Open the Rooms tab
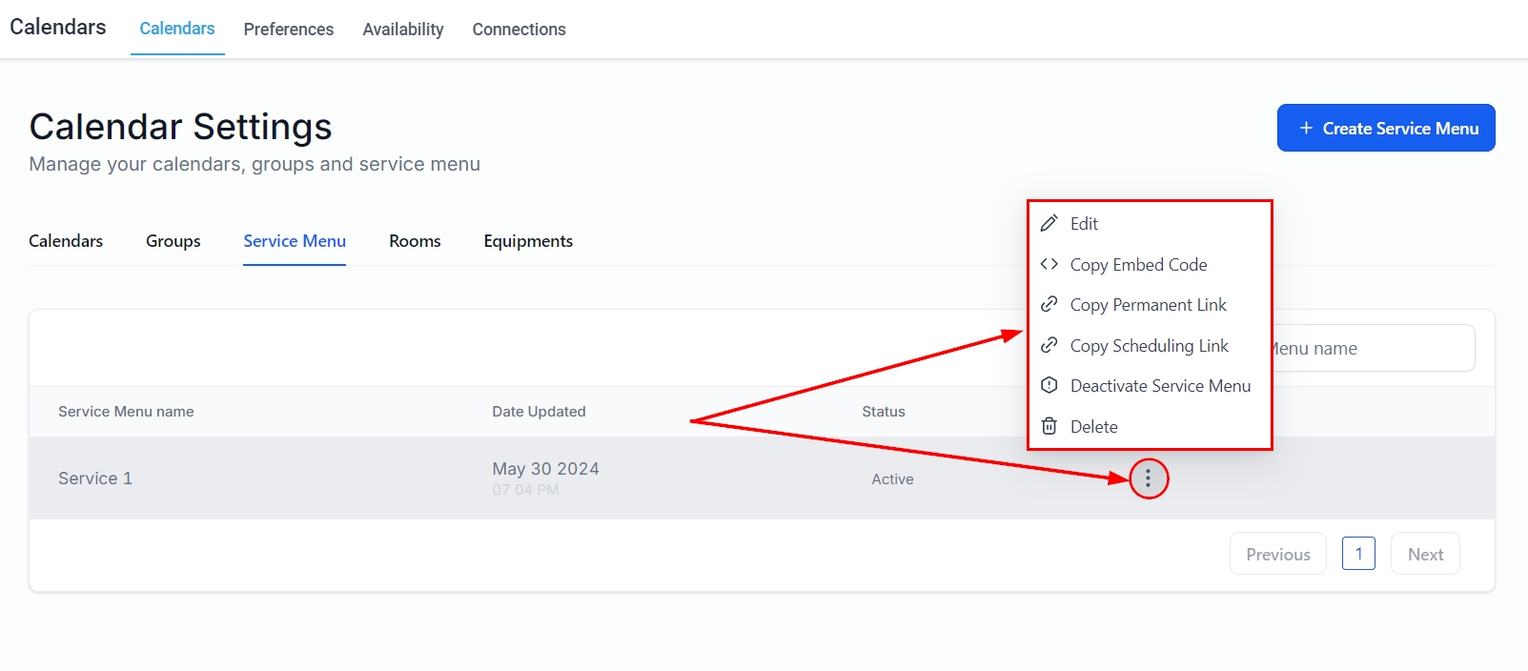Screen dimensions: 1528x671 click(415, 241)
